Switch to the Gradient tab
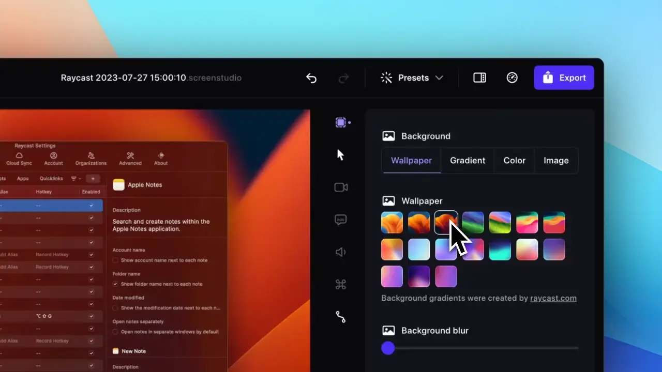The height and width of the screenshot is (372, 662). pyautogui.click(x=467, y=160)
